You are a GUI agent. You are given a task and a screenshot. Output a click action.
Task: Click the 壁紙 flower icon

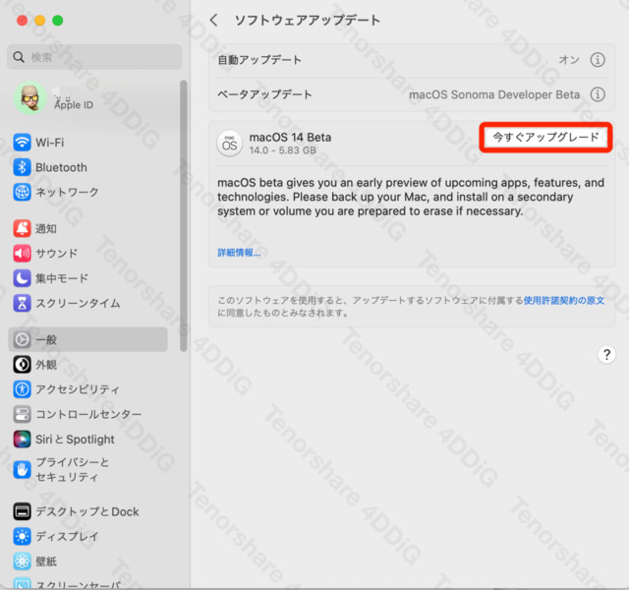tap(22, 561)
